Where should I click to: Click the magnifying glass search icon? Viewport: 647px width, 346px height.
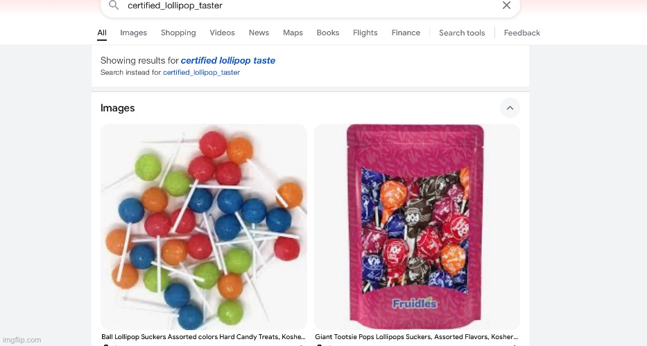[x=114, y=6]
